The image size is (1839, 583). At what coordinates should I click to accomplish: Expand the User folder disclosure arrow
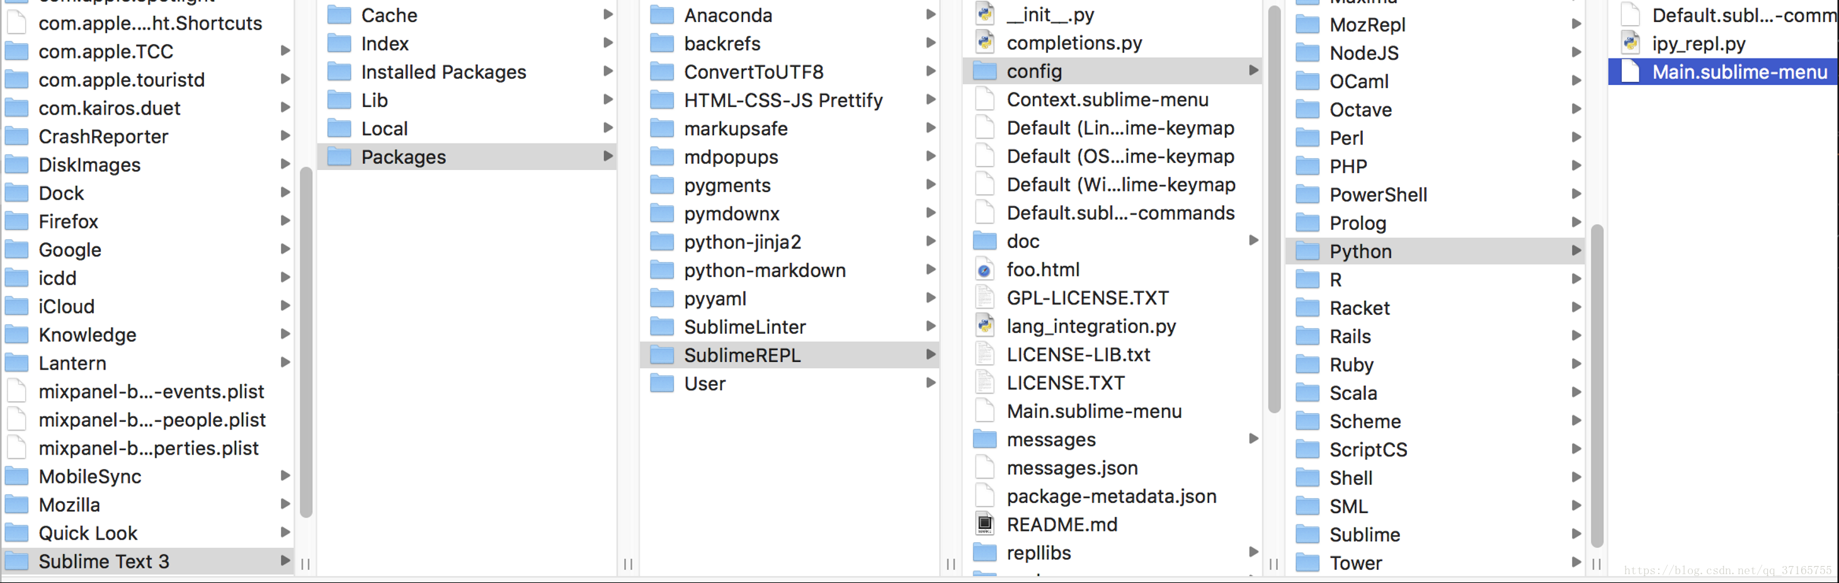point(931,383)
